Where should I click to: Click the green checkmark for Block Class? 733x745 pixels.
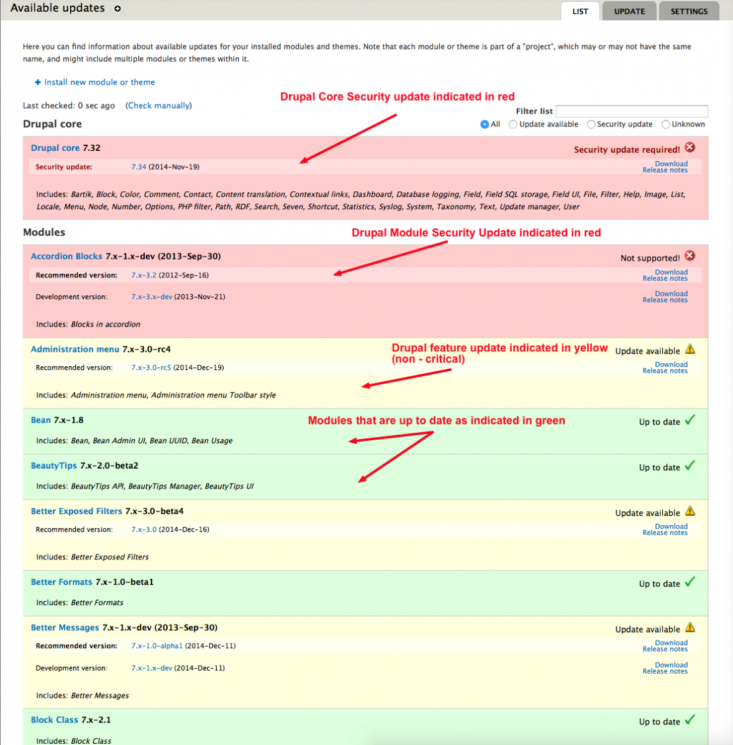[x=690, y=720]
